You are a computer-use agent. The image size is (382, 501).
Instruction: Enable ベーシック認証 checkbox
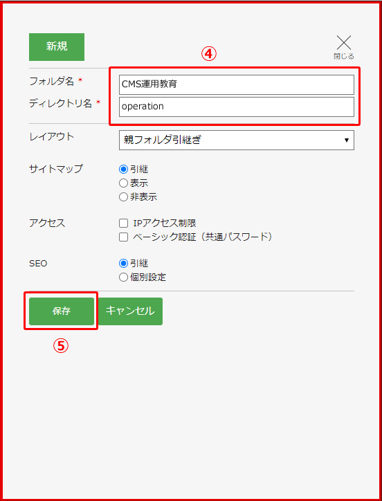click(x=123, y=237)
